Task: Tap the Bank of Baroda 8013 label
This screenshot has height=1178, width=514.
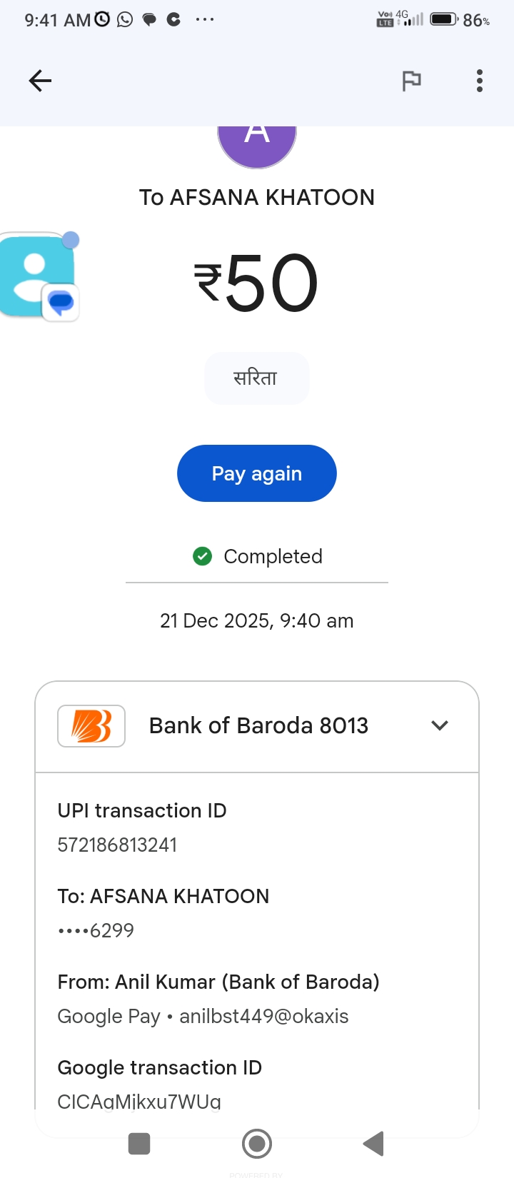Action: pos(258,726)
